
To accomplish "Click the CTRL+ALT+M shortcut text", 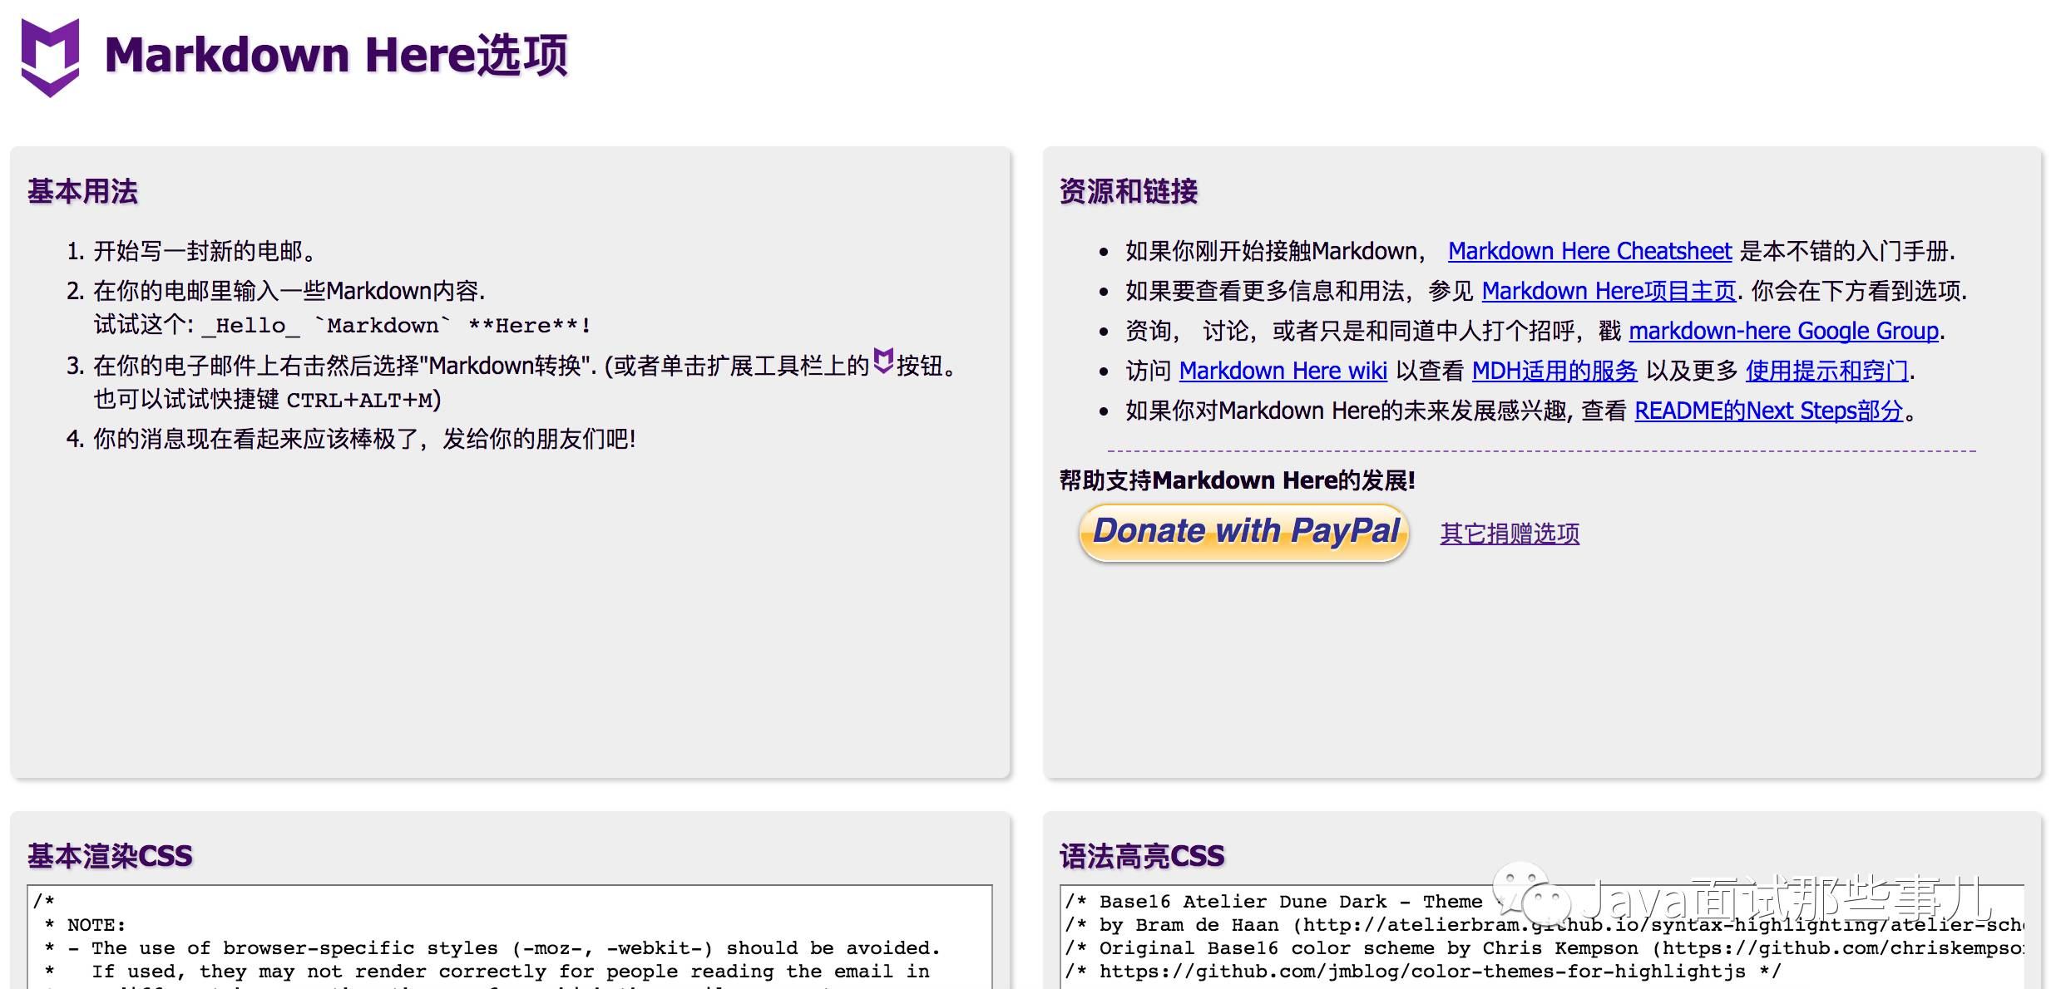I will click(359, 401).
